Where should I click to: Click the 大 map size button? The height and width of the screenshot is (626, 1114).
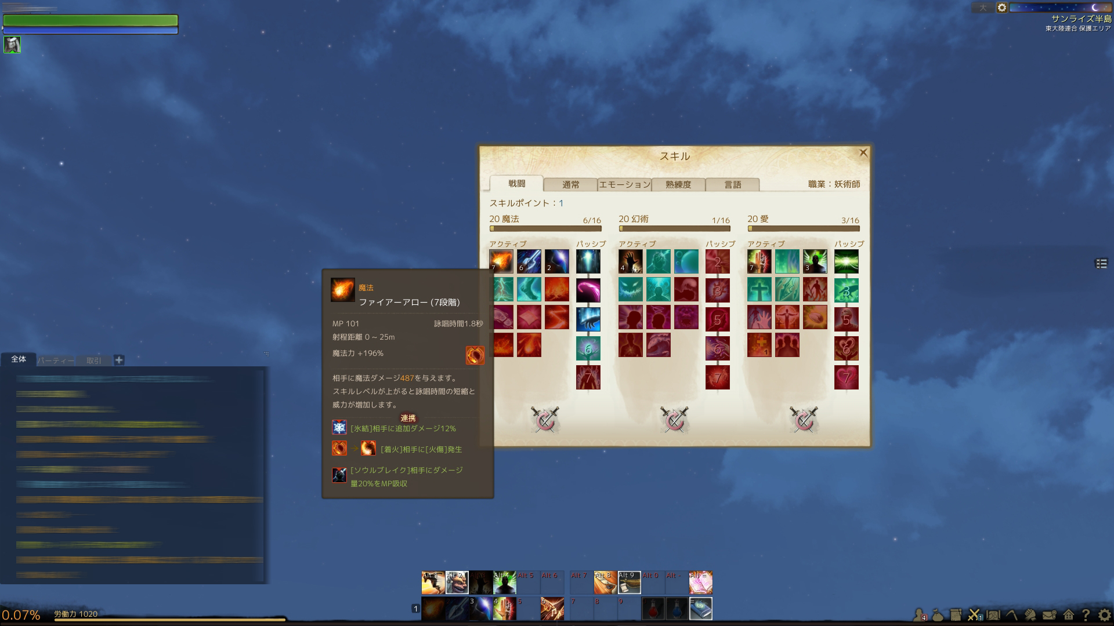pos(983,8)
